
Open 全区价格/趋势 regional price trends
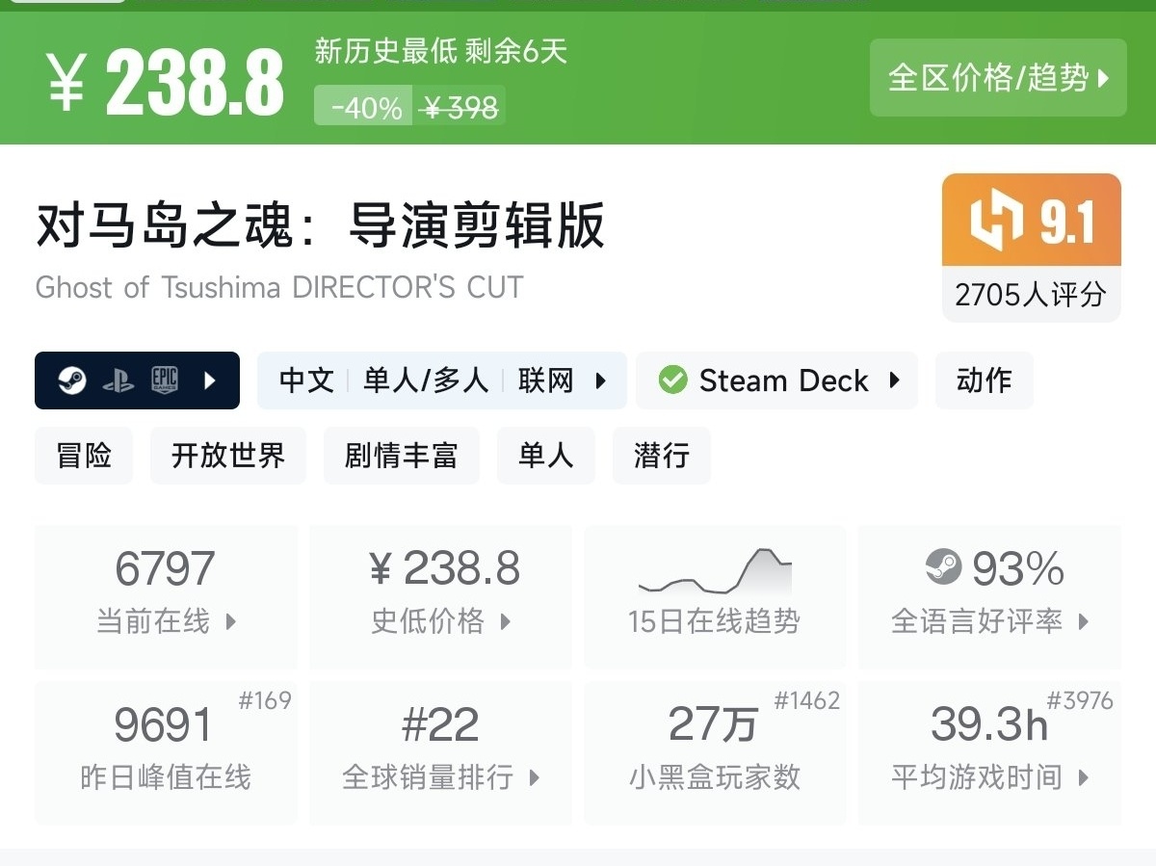(998, 78)
